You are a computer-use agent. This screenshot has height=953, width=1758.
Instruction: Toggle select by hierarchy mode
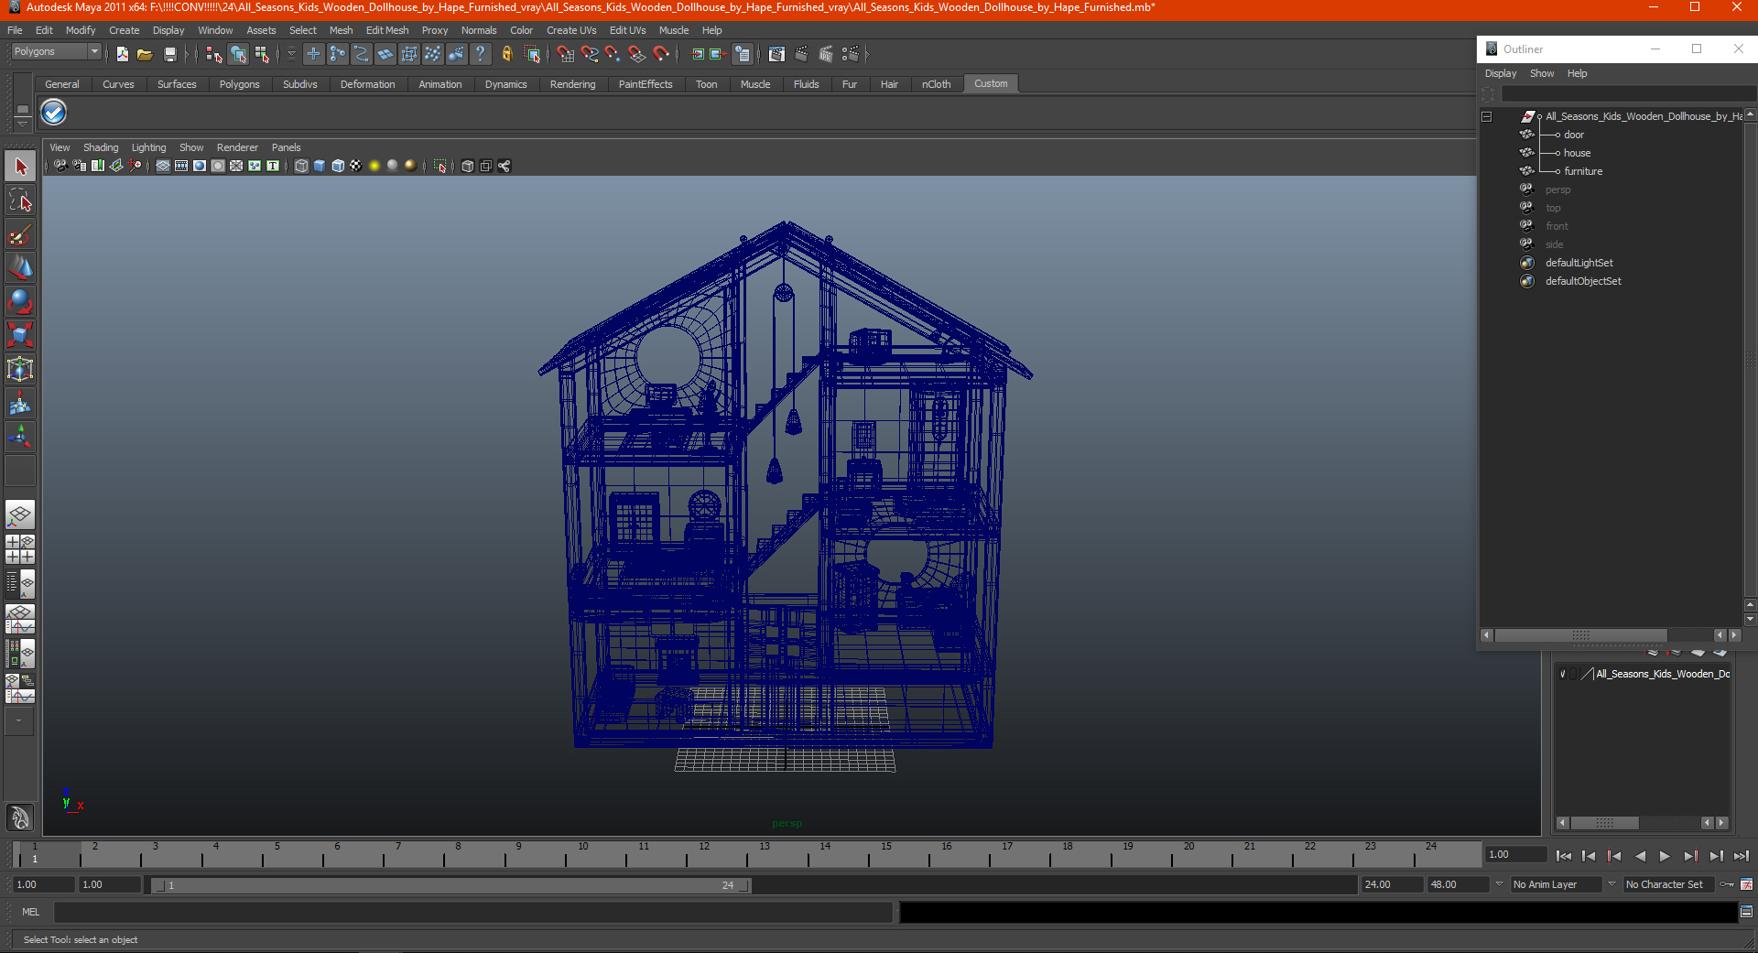[214, 54]
